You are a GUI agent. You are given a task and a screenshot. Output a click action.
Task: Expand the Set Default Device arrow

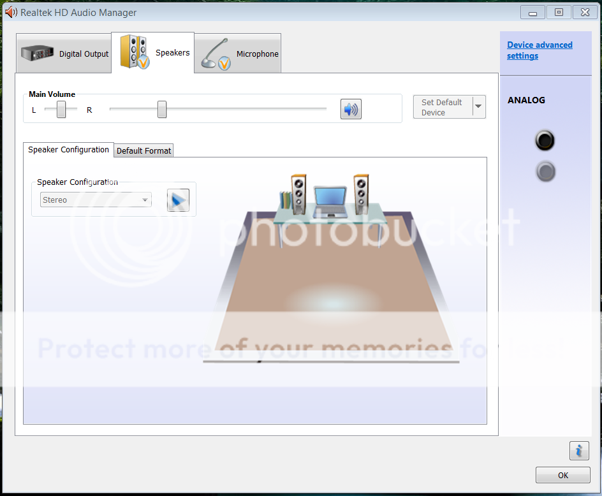(x=478, y=107)
